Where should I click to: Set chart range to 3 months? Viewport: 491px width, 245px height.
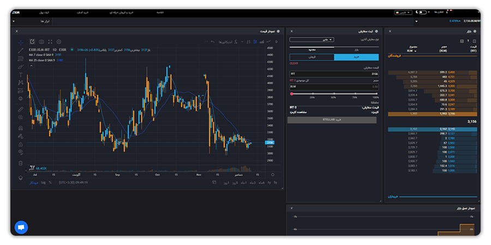point(253,182)
